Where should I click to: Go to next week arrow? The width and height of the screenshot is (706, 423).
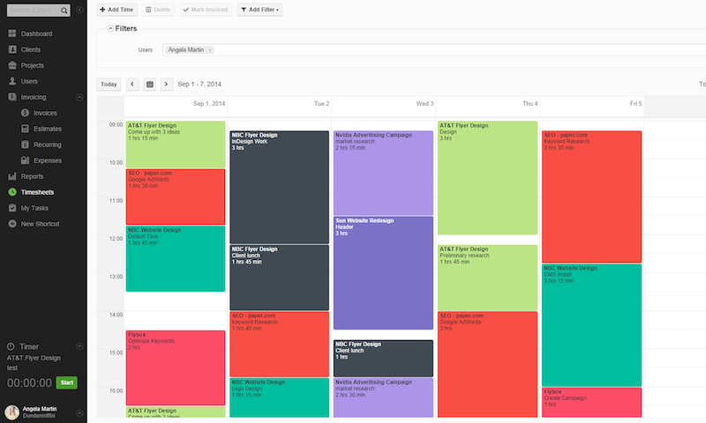point(167,84)
